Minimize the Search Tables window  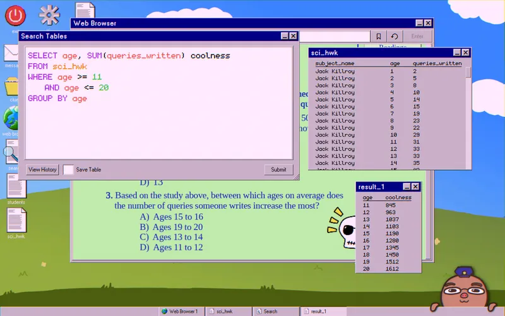[x=285, y=36]
